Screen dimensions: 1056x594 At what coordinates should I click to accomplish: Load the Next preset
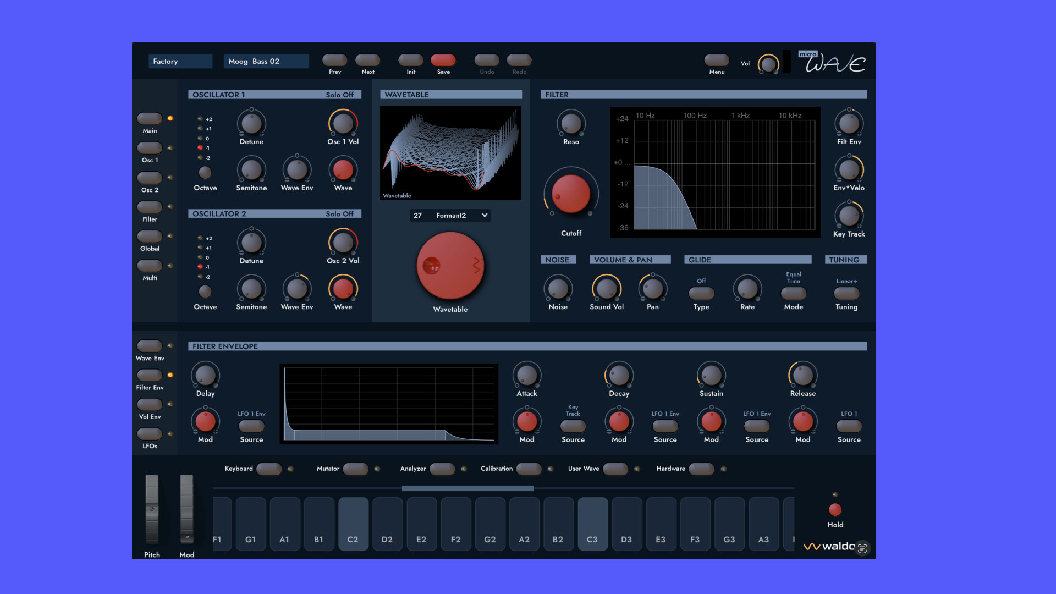point(368,59)
